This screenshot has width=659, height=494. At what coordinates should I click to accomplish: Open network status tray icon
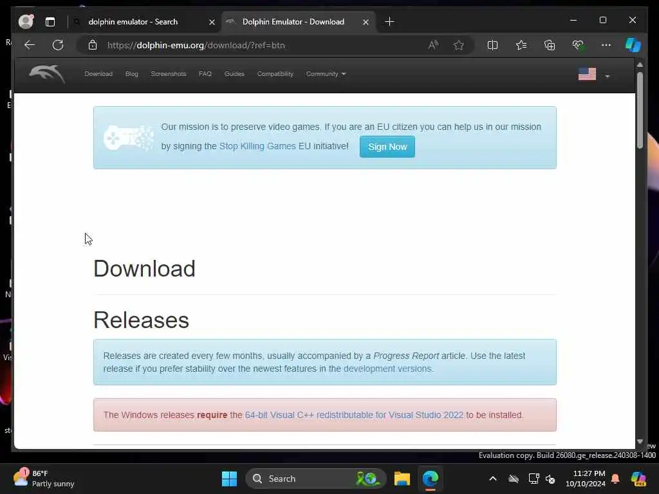tap(534, 479)
